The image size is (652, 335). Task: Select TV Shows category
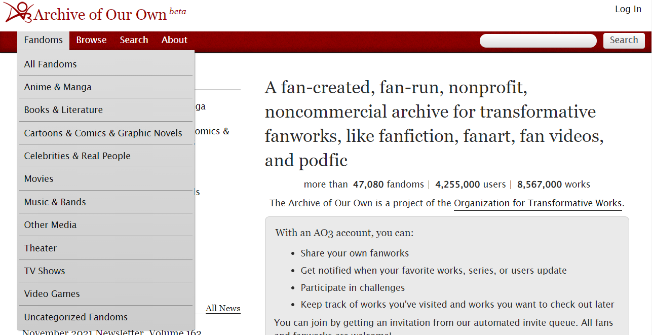click(x=106, y=271)
